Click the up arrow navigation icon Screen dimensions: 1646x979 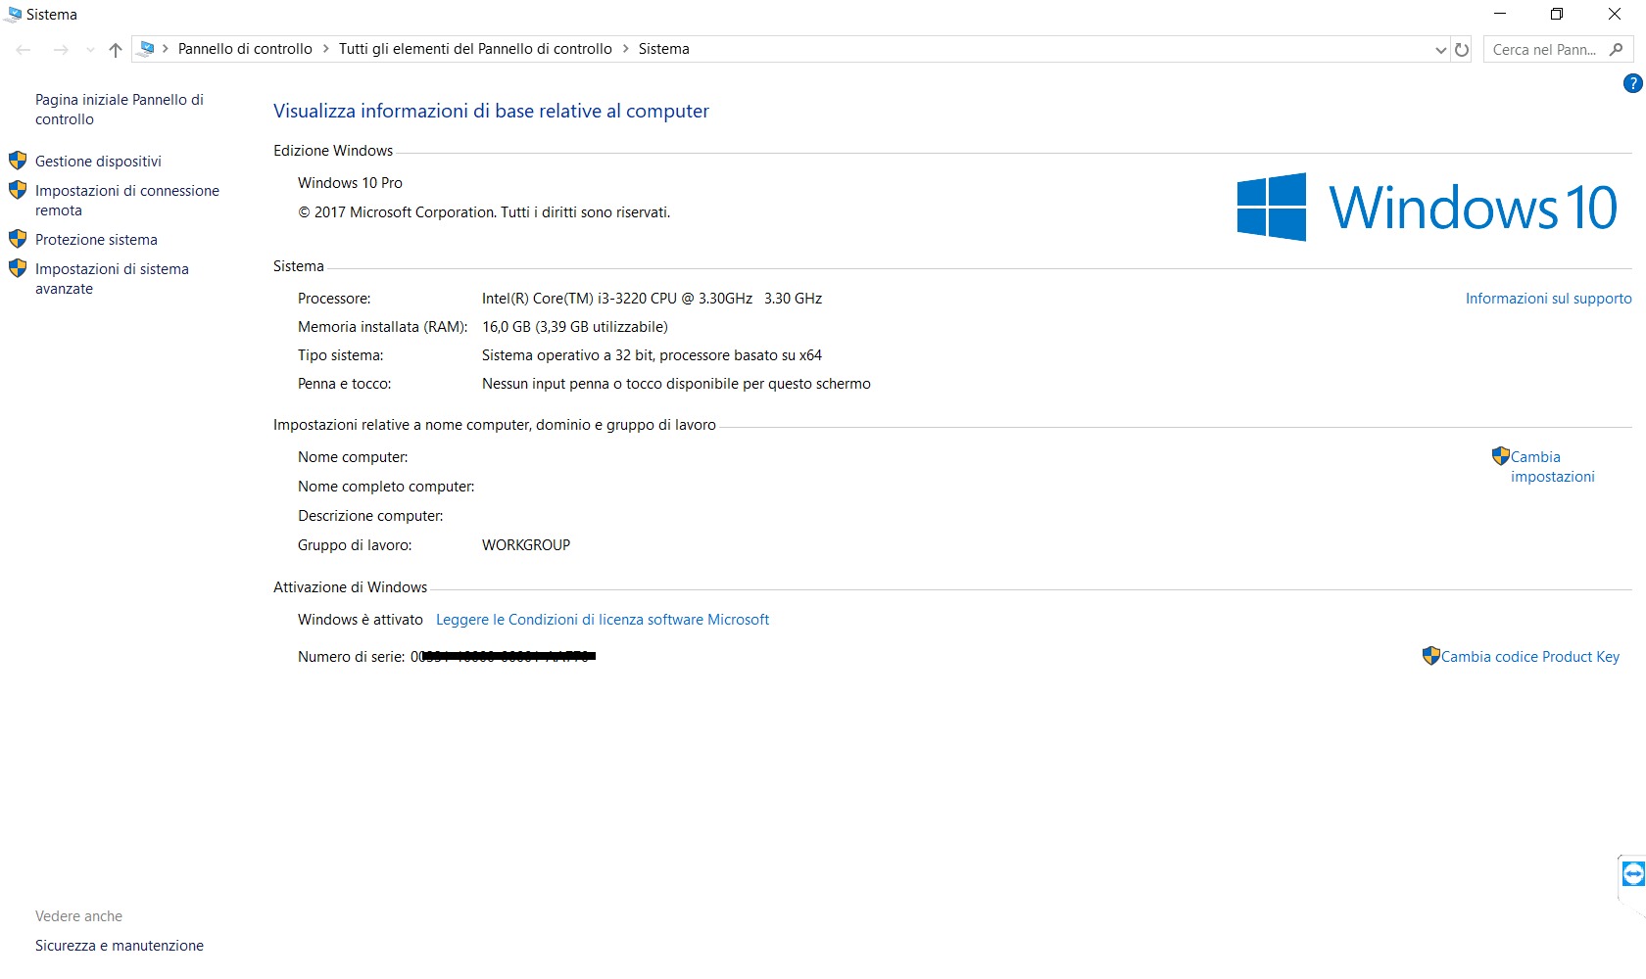116,50
